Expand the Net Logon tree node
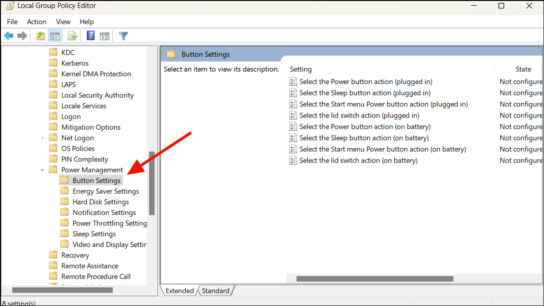Image resolution: width=544 pixels, height=306 pixels. point(42,137)
